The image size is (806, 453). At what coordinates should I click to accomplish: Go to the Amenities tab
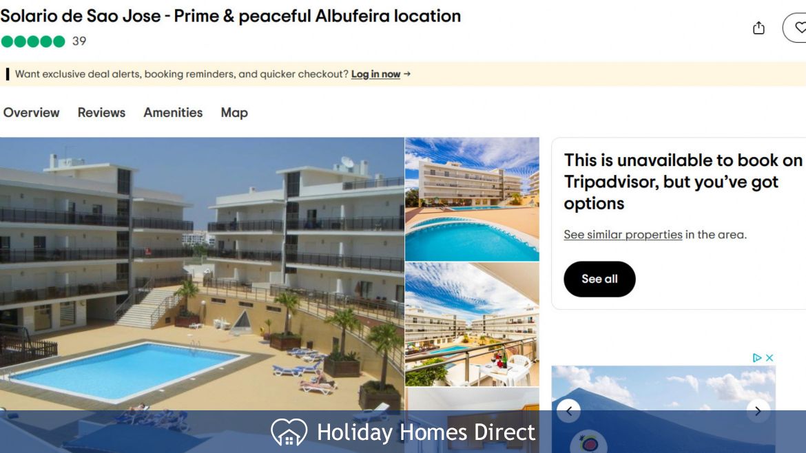pyautogui.click(x=173, y=112)
